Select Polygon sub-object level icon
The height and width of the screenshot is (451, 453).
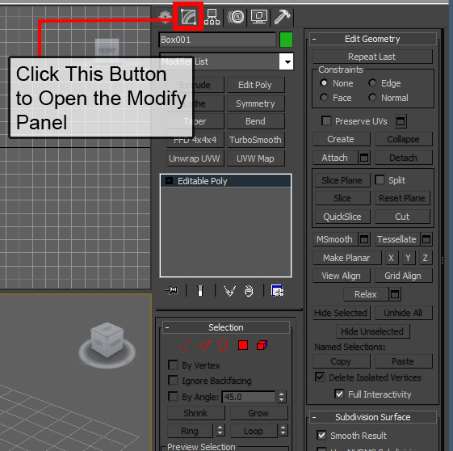tap(243, 345)
